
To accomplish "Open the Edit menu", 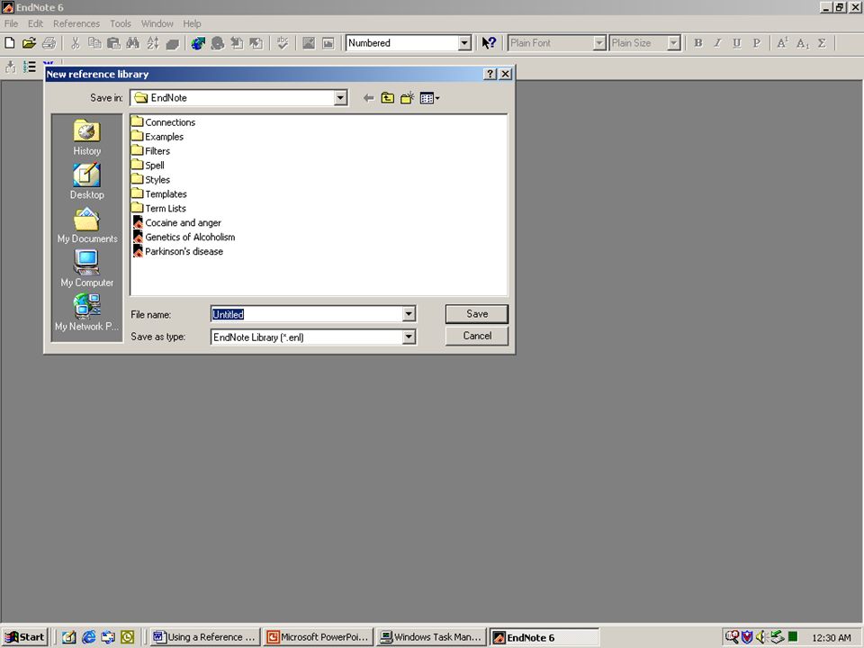I will click(x=35, y=23).
